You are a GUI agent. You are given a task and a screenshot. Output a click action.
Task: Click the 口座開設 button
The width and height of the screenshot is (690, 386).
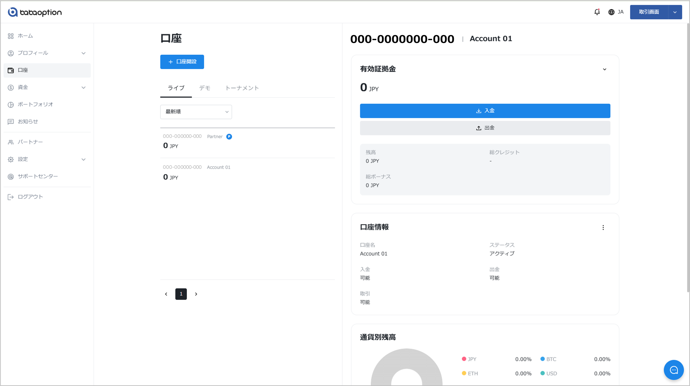point(182,62)
